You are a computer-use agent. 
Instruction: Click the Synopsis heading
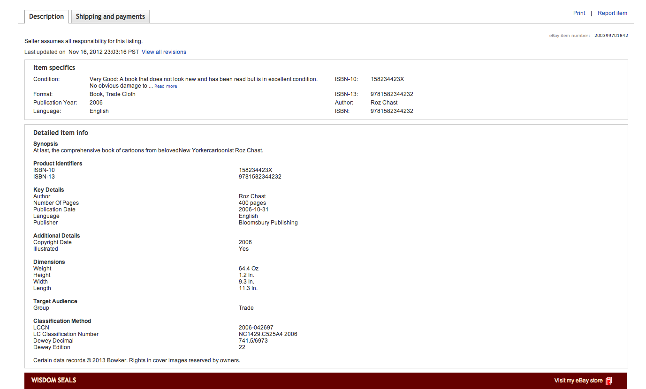pos(46,144)
